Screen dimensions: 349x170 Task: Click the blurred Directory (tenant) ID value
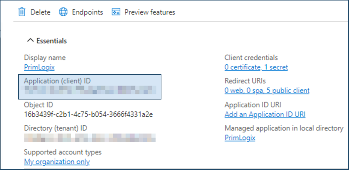coord(90,138)
